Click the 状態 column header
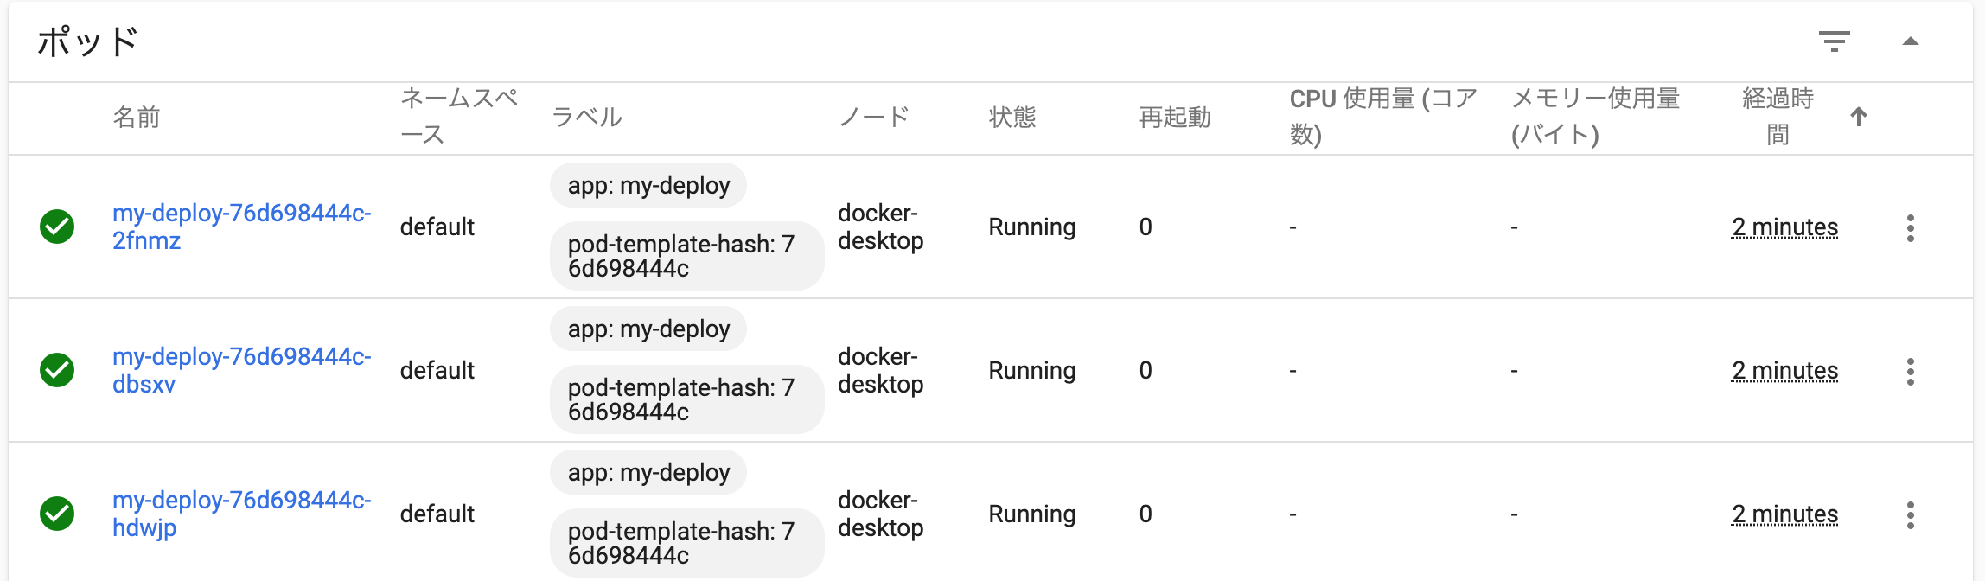Screen dimensions: 1985x581 click(1012, 117)
